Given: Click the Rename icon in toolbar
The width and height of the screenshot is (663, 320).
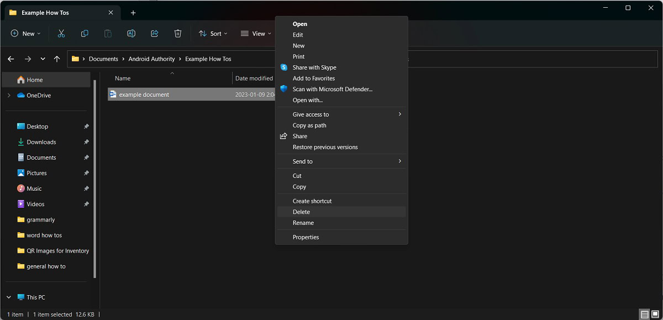Looking at the screenshot, I should (131, 34).
